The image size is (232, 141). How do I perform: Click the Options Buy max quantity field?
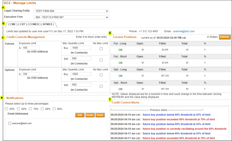(x=81, y=74)
